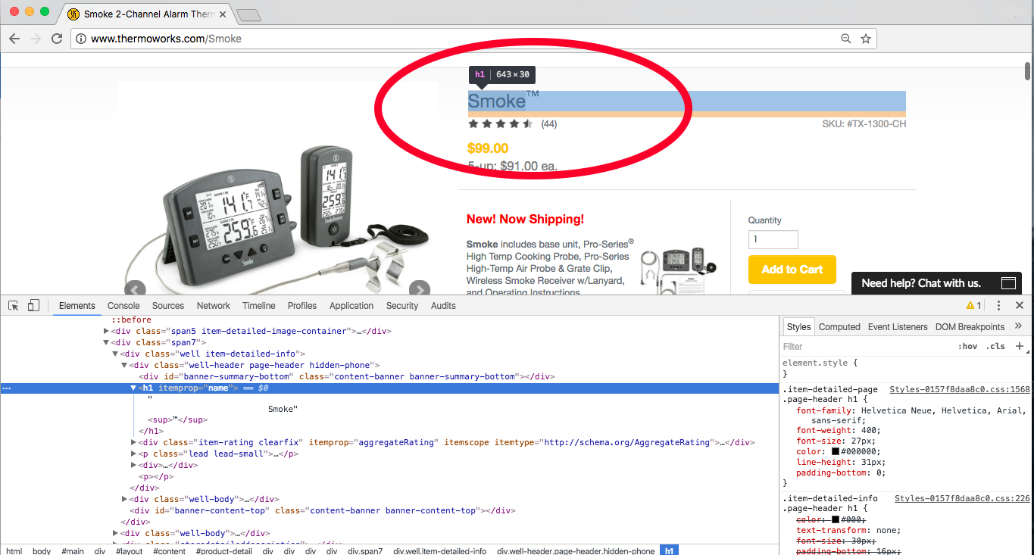
Task: Close the DevTools panel
Action: 1020,306
